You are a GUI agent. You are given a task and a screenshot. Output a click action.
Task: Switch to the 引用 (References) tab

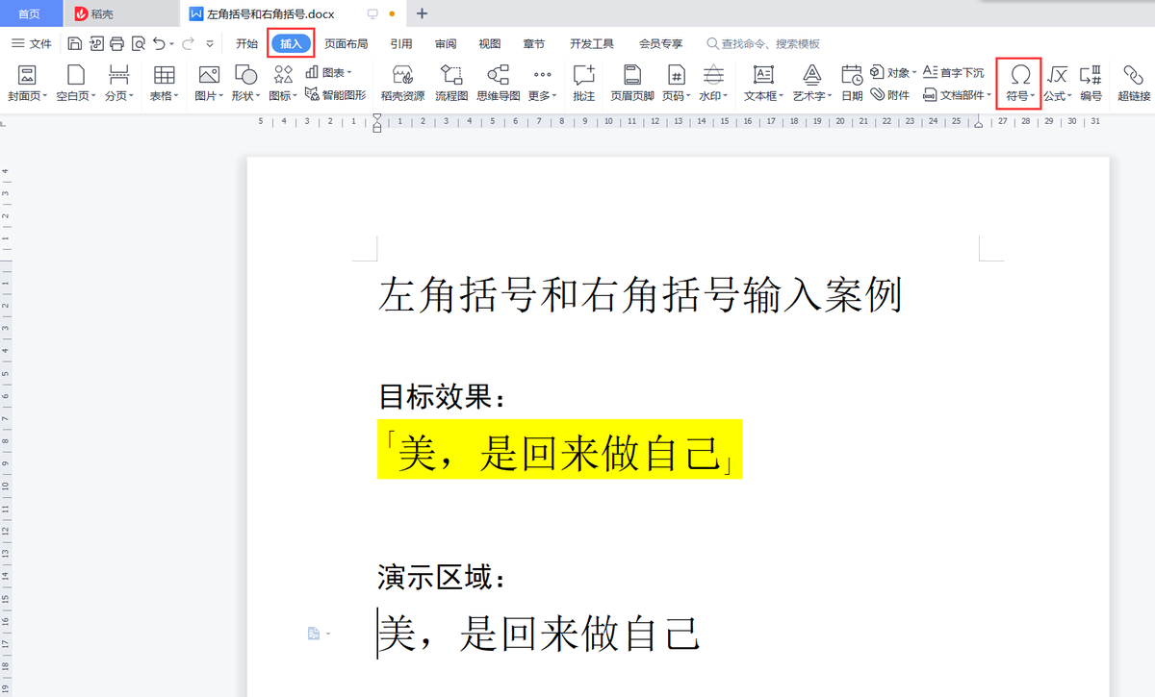point(401,43)
